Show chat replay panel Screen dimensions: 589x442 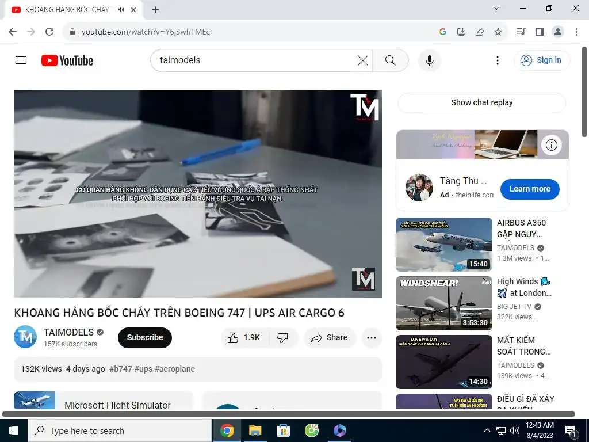[482, 102]
